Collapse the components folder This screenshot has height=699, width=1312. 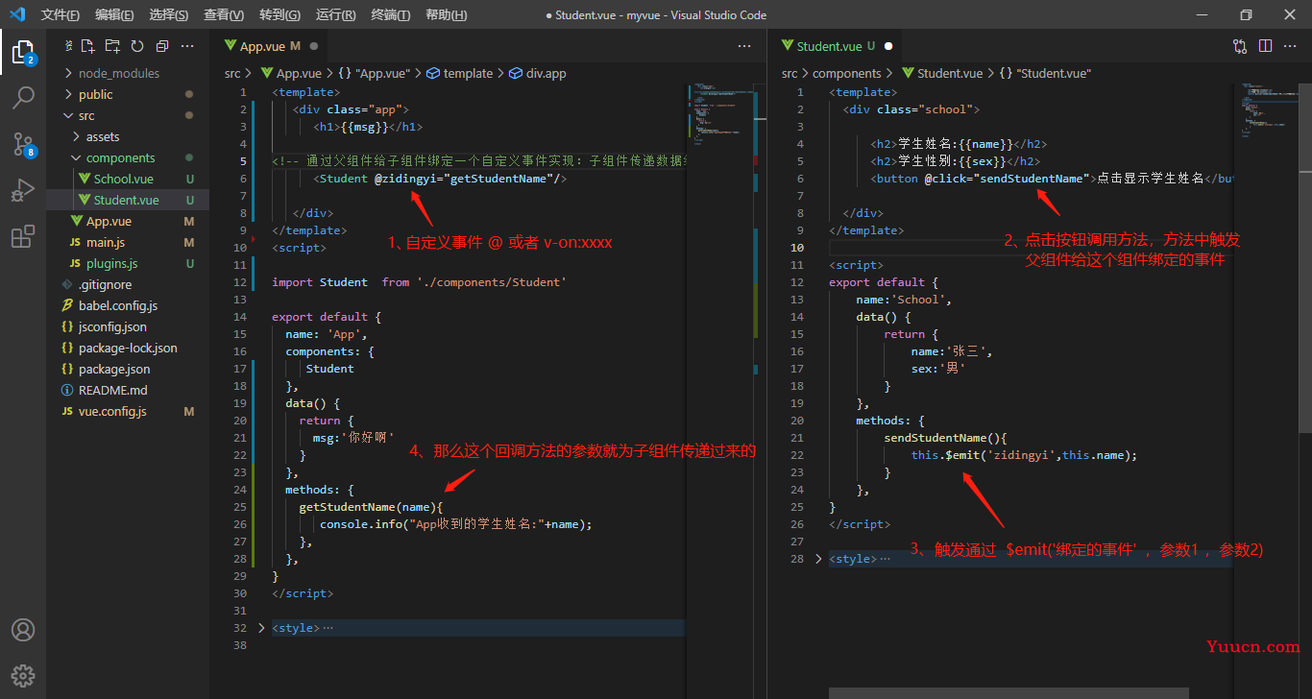(76, 157)
